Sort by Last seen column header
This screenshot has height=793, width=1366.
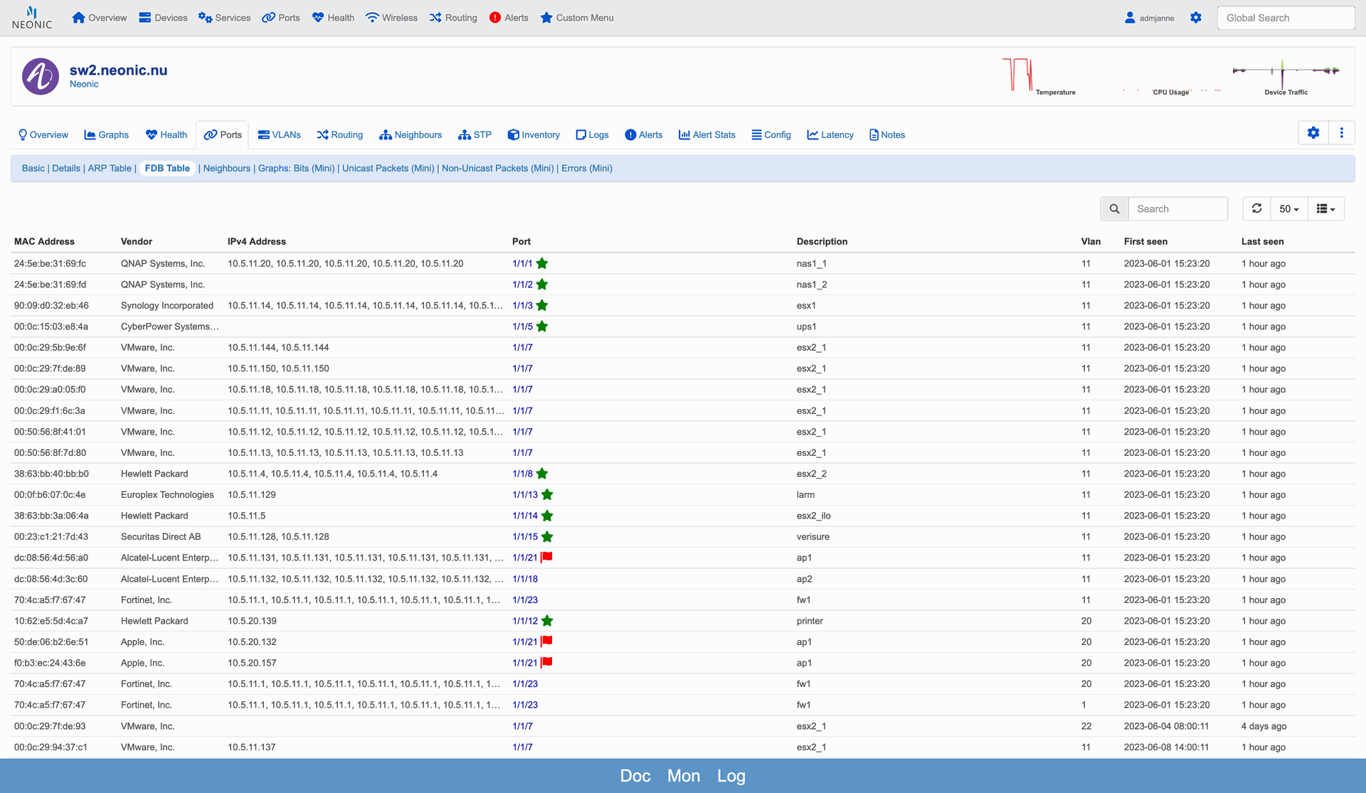tap(1262, 242)
